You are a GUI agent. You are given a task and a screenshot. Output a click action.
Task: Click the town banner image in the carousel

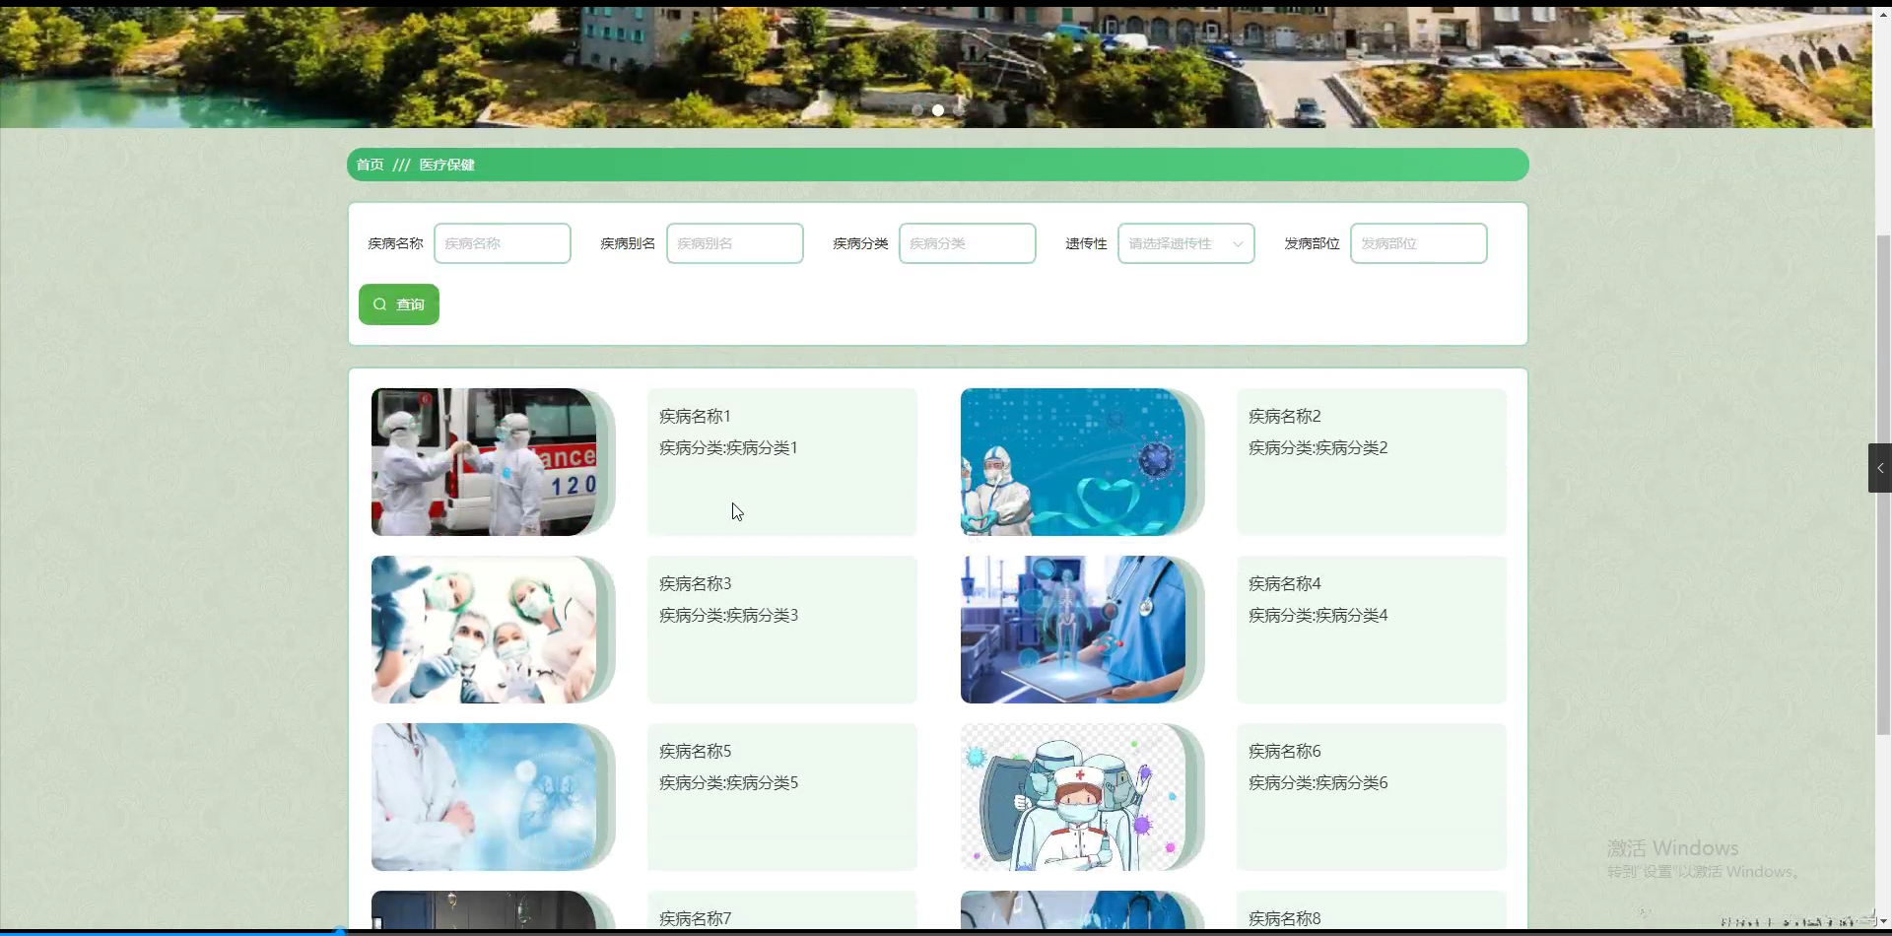click(x=936, y=67)
